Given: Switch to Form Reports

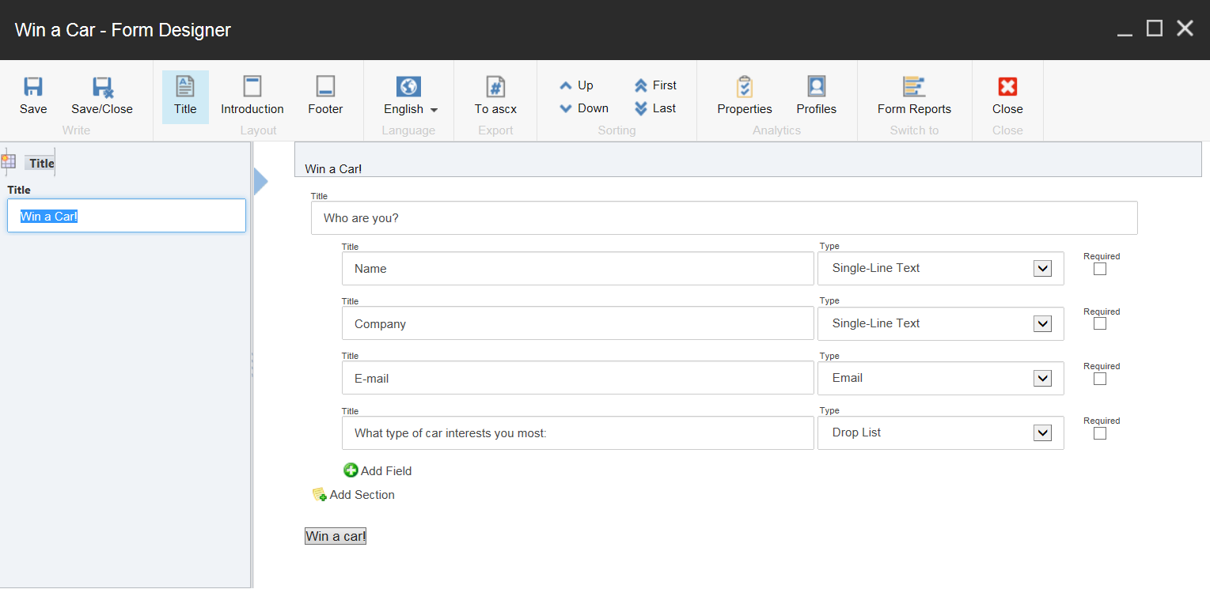Looking at the screenshot, I should tap(914, 87).
